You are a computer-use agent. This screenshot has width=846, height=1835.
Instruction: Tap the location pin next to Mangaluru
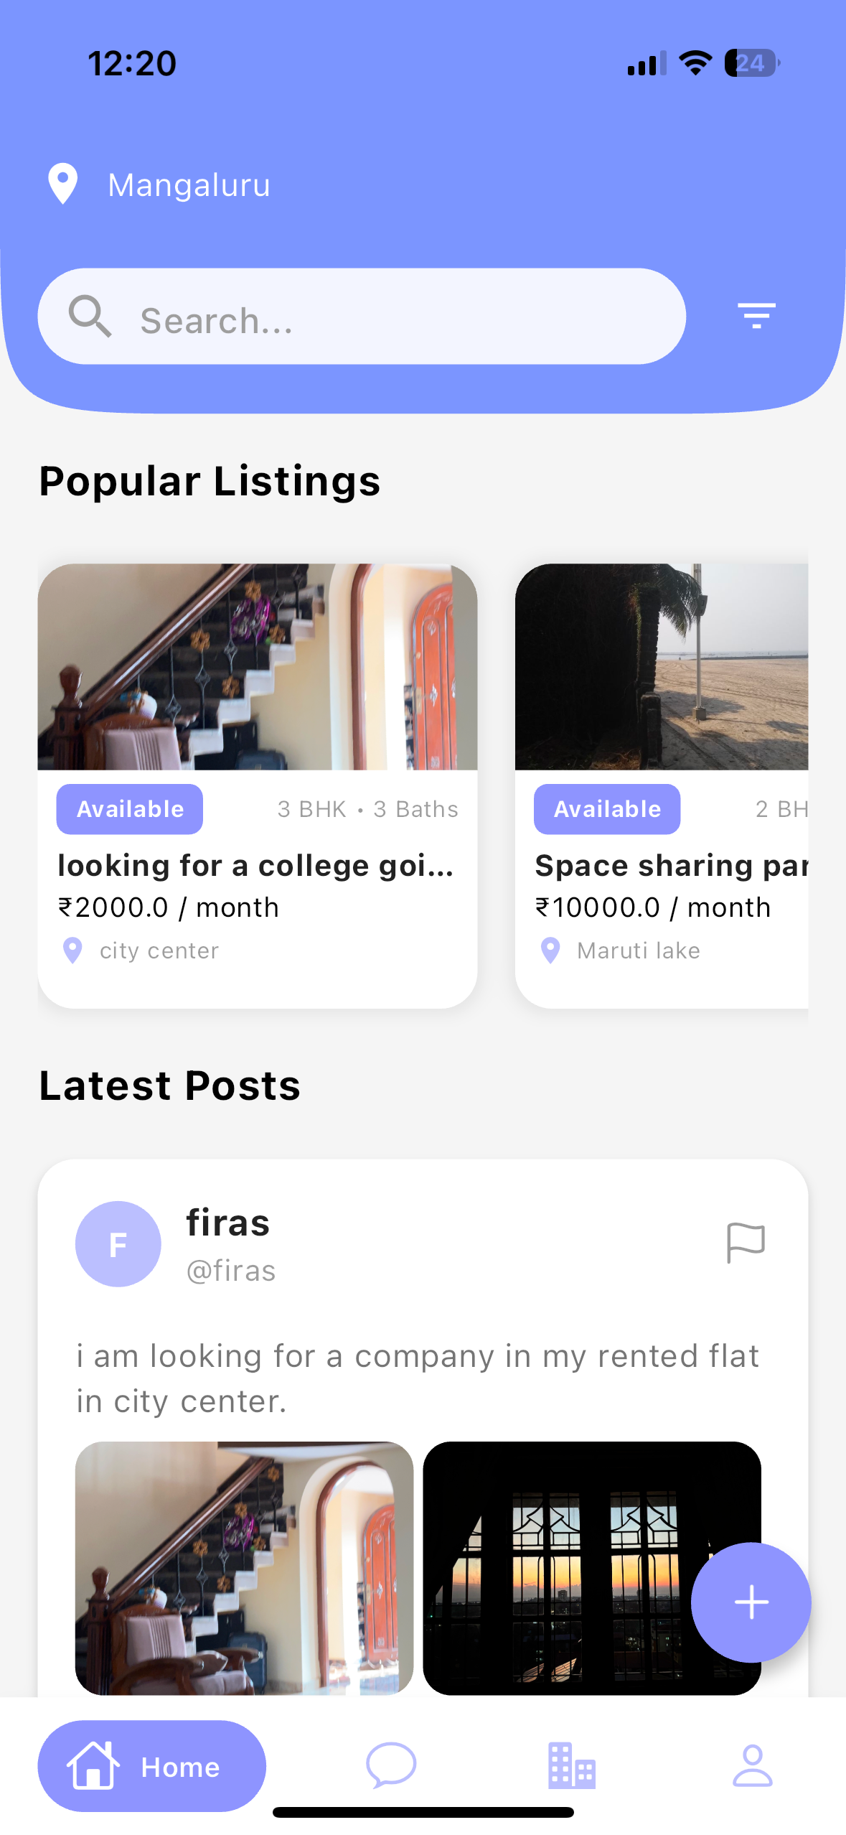click(63, 184)
